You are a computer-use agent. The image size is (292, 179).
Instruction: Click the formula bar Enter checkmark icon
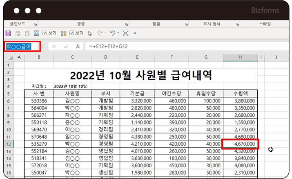coord(66,46)
